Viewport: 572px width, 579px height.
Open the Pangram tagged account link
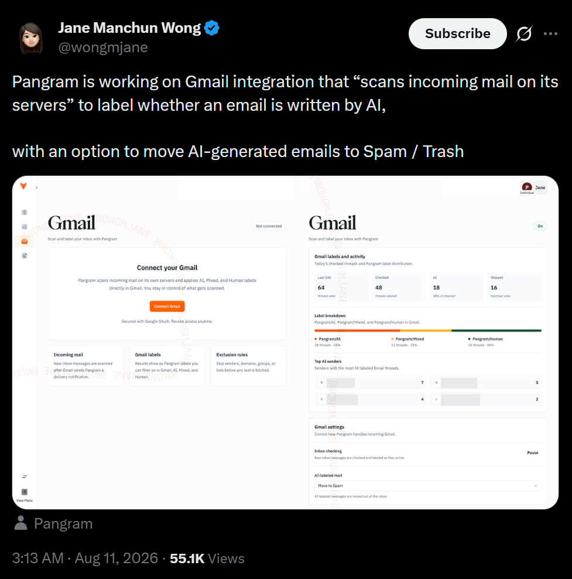tap(63, 523)
